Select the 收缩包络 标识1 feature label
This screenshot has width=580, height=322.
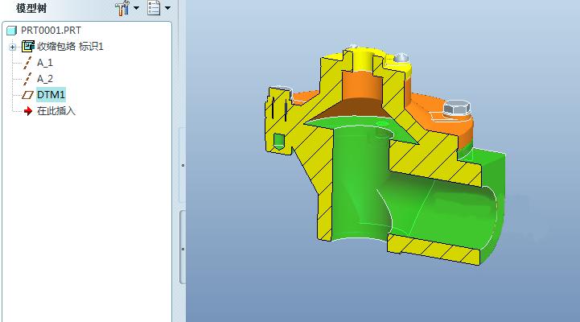70,47
